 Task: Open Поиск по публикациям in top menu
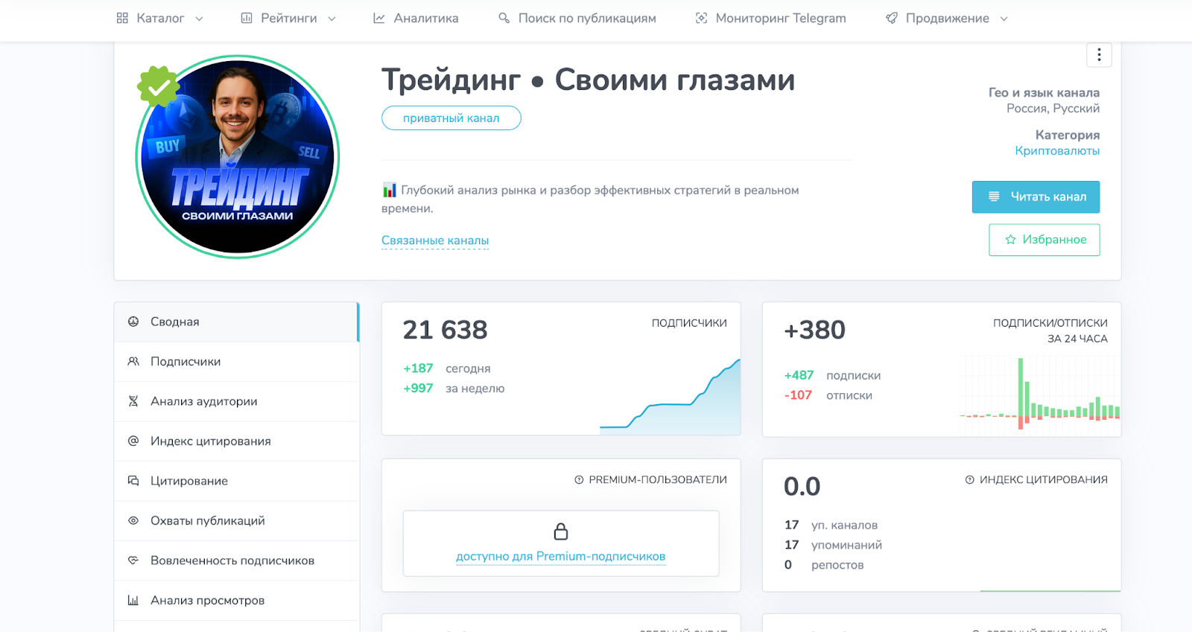(x=577, y=18)
